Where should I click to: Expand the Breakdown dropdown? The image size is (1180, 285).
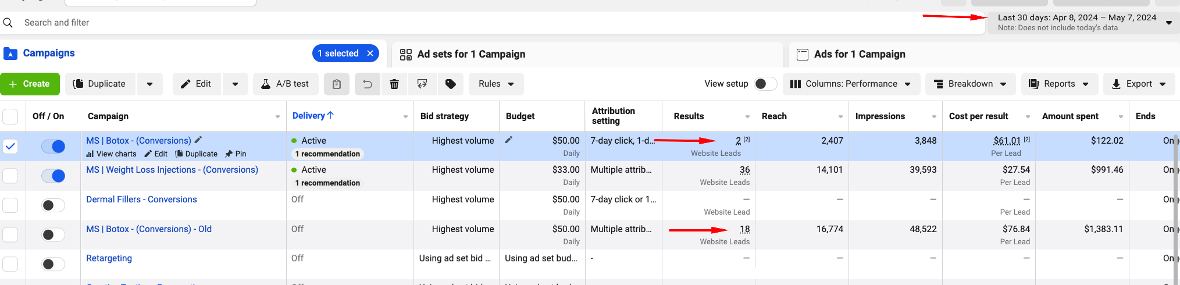click(x=971, y=84)
